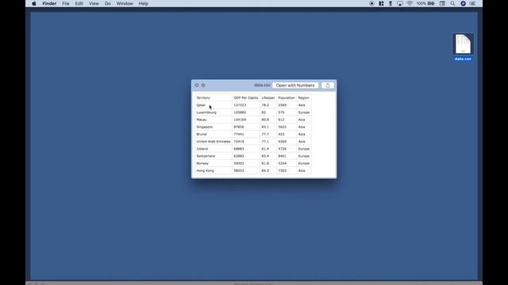The image size is (508, 285).
Task: Click the GDP value in the Switzerland row
Action: coord(246,156)
